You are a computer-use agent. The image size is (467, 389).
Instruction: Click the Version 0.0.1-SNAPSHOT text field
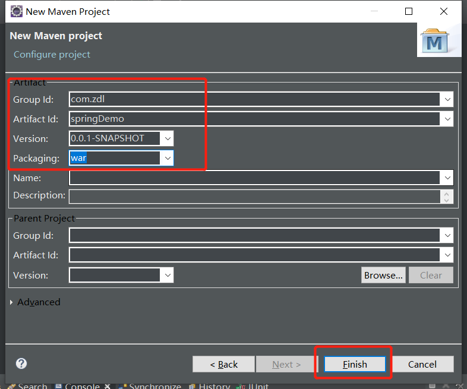[115, 139]
